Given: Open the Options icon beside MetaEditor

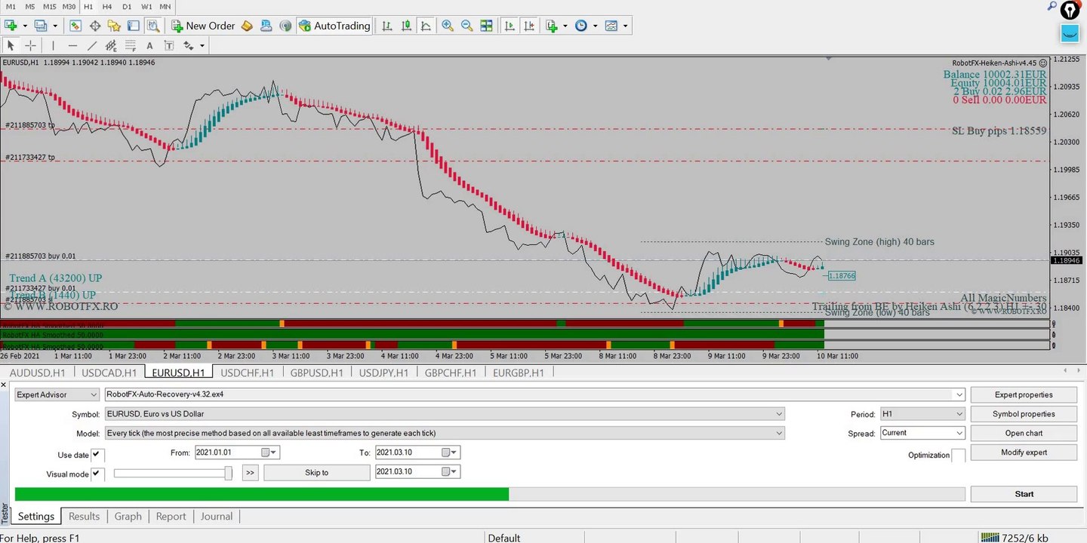Looking at the screenshot, I should [266, 26].
